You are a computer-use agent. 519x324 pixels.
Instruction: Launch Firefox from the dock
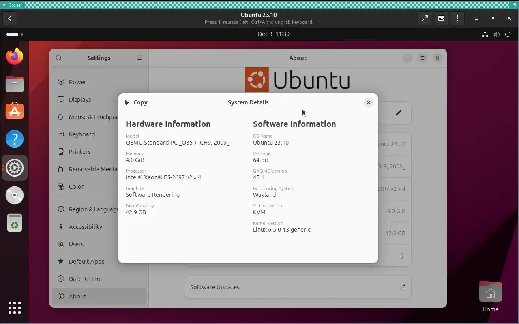pyautogui.click(x=15, y=56)
